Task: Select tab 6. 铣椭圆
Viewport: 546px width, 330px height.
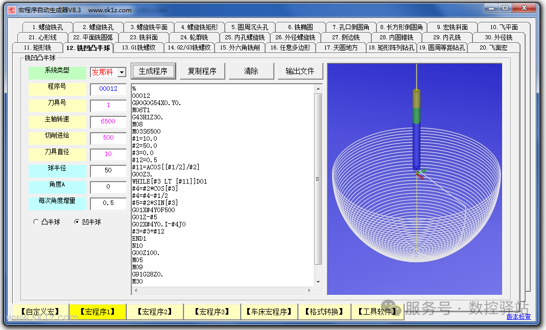Action: tap(300, 27)
